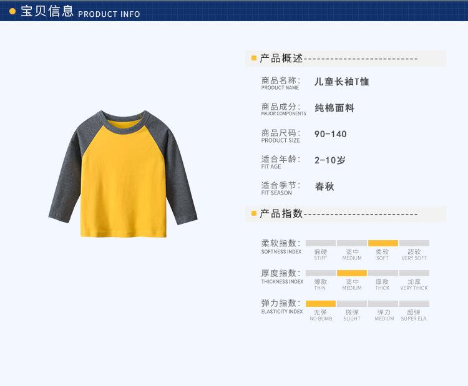Image resolution: width=468 pixels, height=386 pixels.
Task: Click the product name text 儿童长袖T恤
Action: pos(342,82)
